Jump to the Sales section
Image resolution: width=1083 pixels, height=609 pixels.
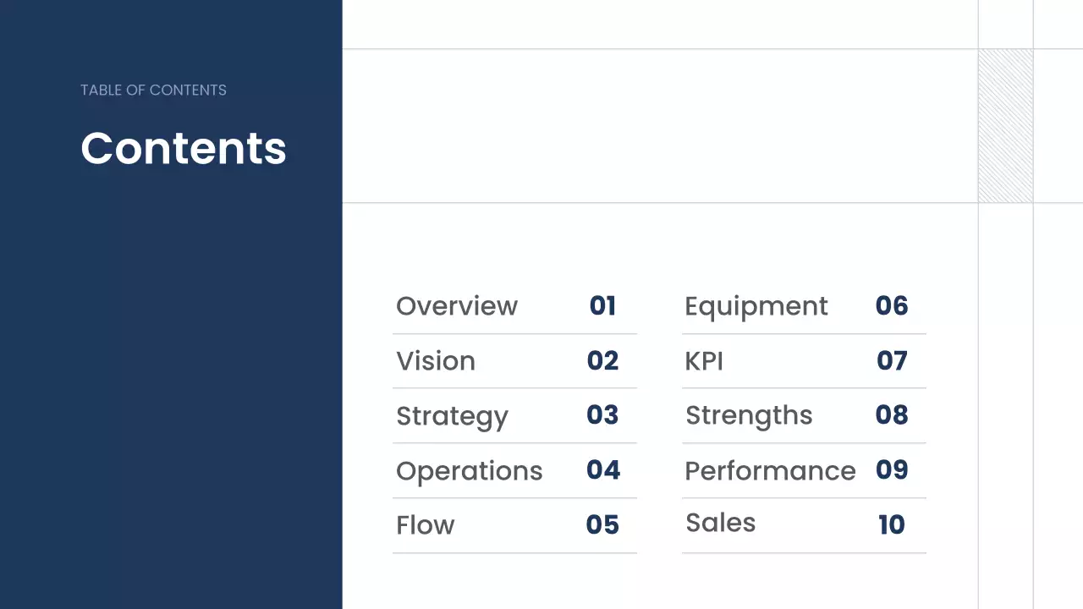[721, 523]
